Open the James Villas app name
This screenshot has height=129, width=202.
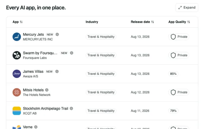[x=33, y=71]
